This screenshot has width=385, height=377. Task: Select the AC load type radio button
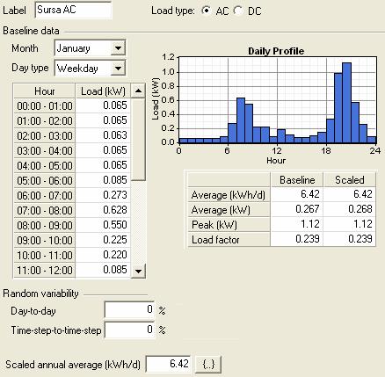(207, 11)
